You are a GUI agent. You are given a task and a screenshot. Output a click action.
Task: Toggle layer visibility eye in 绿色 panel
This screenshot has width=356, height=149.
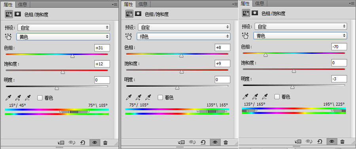click(215, 143)
